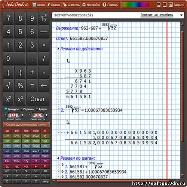Open the Настройки menu

click(x=91, y=5)
